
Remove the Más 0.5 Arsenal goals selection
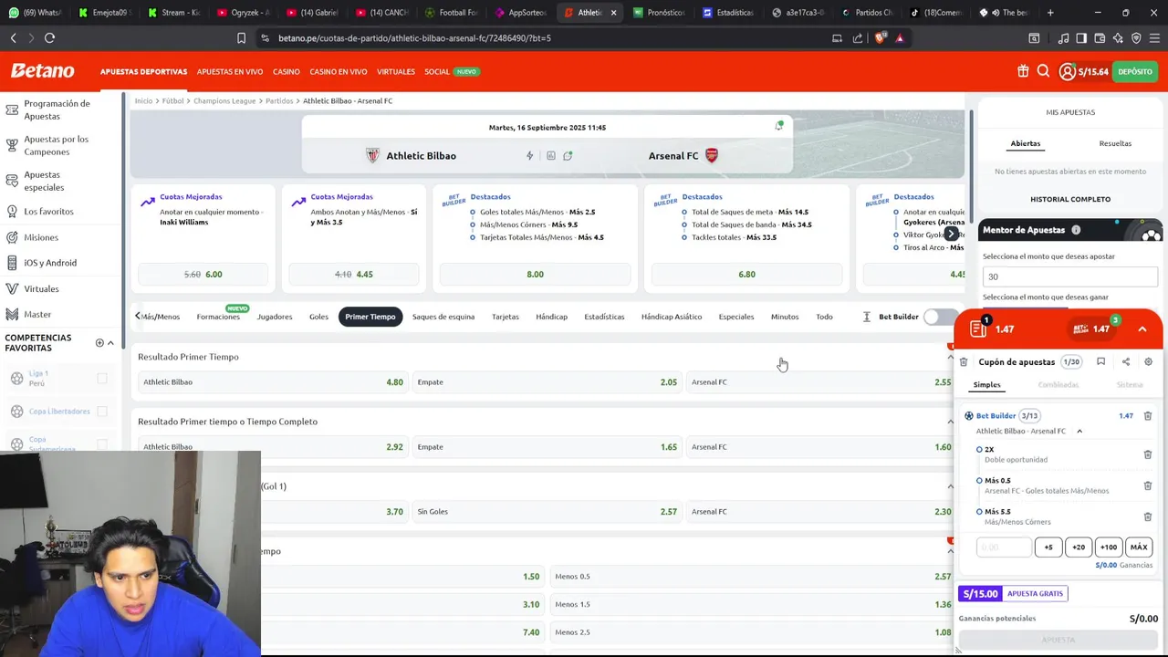point(1148,485)
